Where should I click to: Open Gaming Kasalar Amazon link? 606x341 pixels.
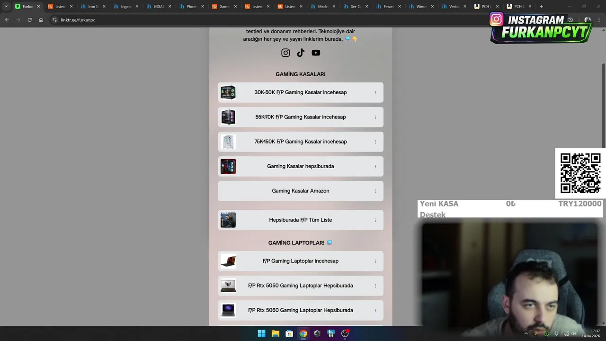click(x=301, y=191)
